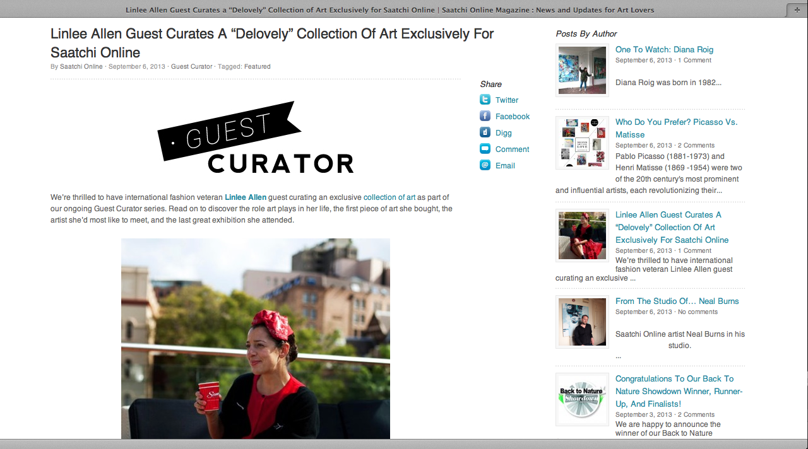This screenshot has height=449, width=808.
Task: Click the Comment speech bubble icon
Action: [x=485, y=149]
